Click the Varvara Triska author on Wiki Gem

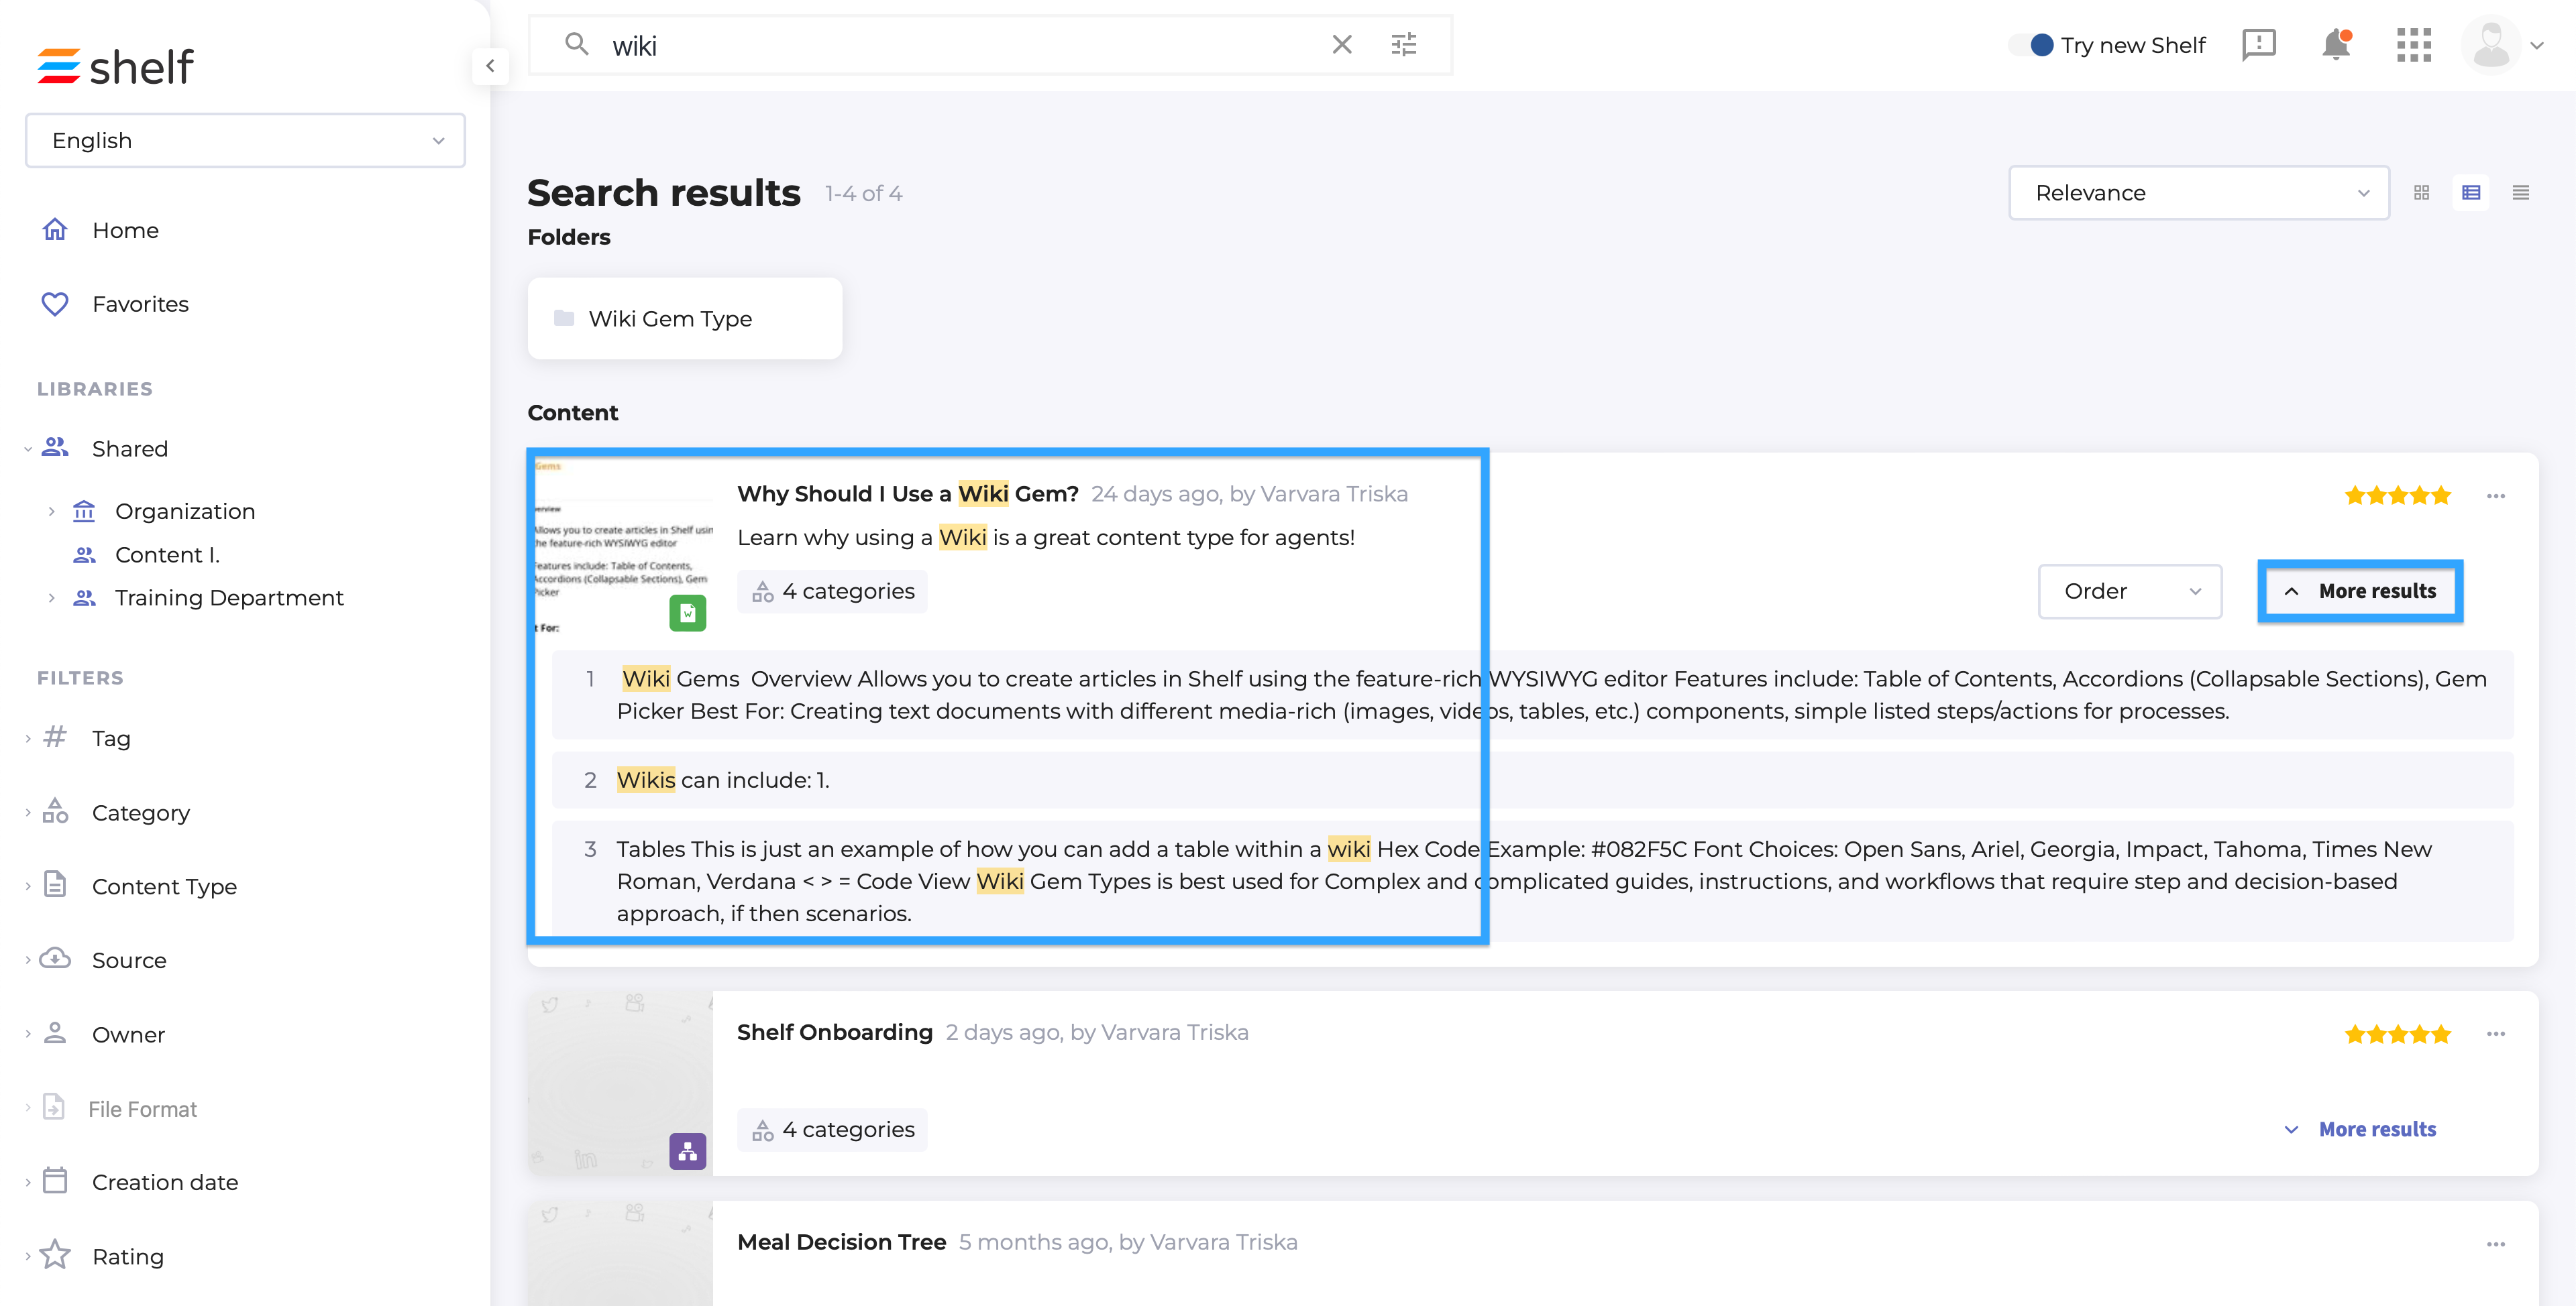1333,493
